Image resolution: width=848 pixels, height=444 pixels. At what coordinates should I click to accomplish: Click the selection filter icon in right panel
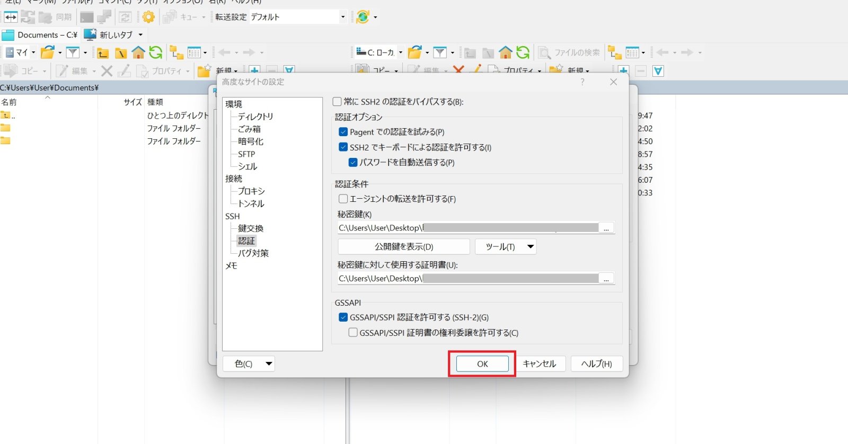point(658,70)
